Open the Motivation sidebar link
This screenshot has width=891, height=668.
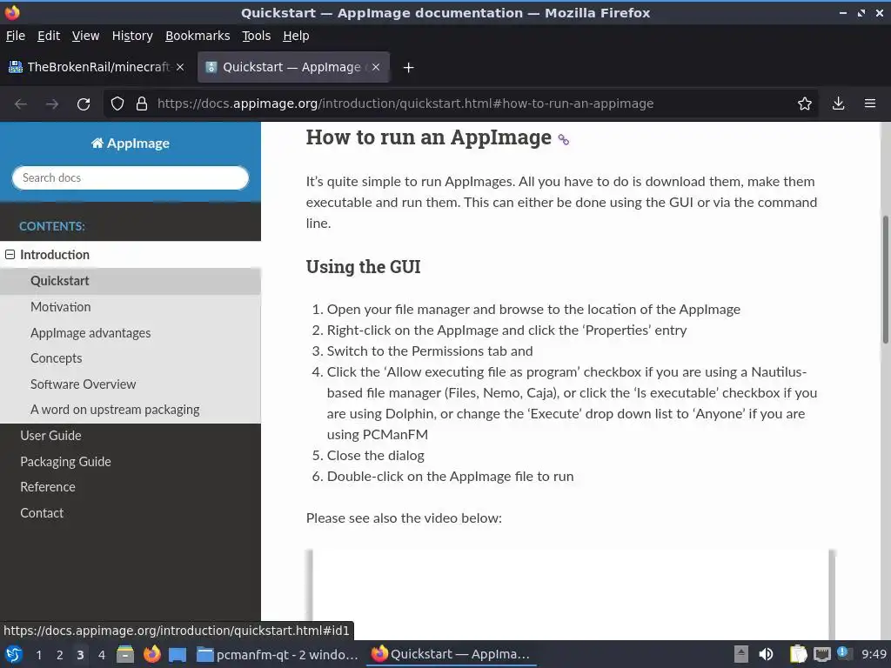60,307
